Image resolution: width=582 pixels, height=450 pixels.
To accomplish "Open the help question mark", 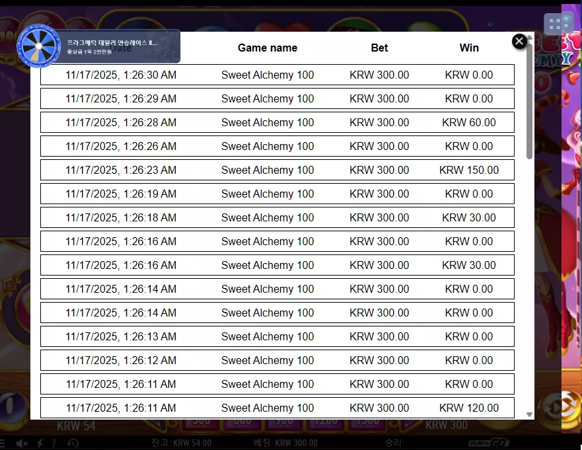I will click(54, 443).
